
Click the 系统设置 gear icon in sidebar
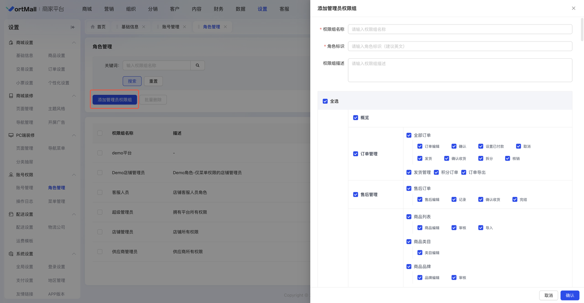click(11, 254)
